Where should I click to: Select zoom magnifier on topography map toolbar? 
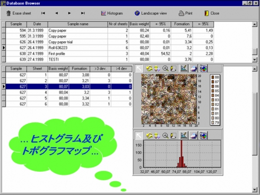pyautogui.click(x=166, y=68)
